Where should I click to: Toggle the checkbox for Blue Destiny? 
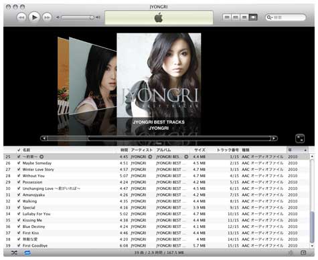[19, 227]
